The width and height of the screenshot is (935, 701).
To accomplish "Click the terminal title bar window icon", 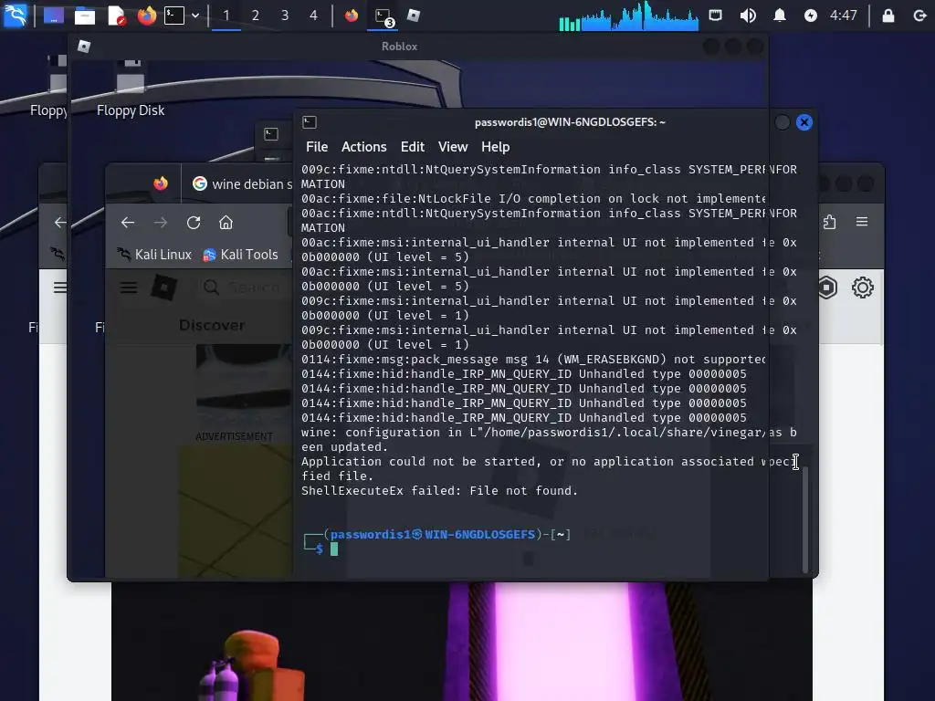I will 310,122.
